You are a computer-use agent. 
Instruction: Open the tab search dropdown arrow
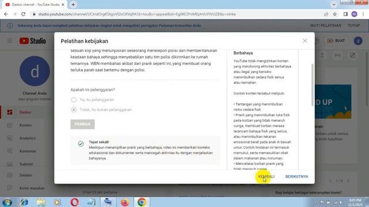coord(334,5)
